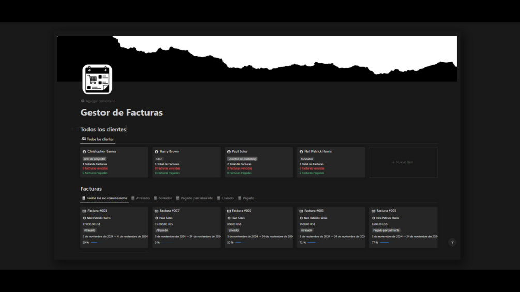Click the Agregar comentario speech bubble icon
Screen dimensions: 520x292
click(83, 101)
